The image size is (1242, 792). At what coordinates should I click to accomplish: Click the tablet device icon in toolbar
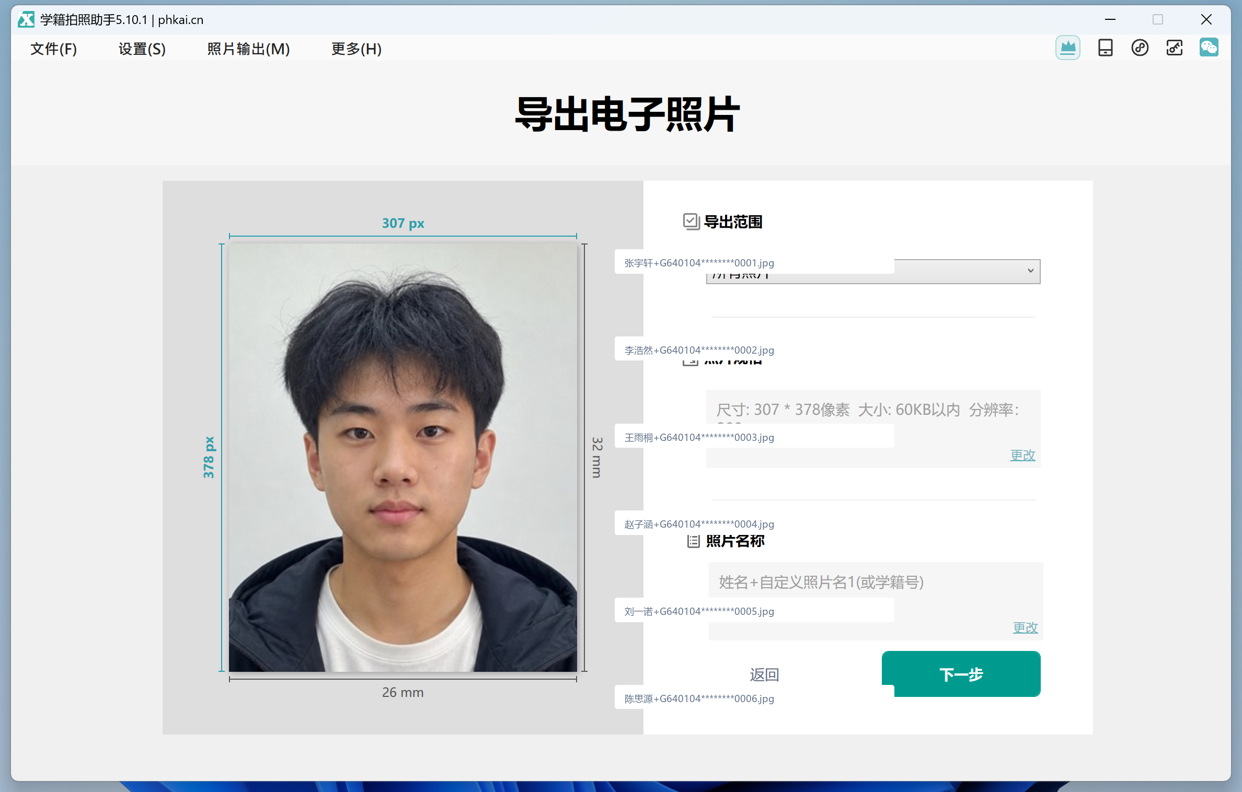1105,48
